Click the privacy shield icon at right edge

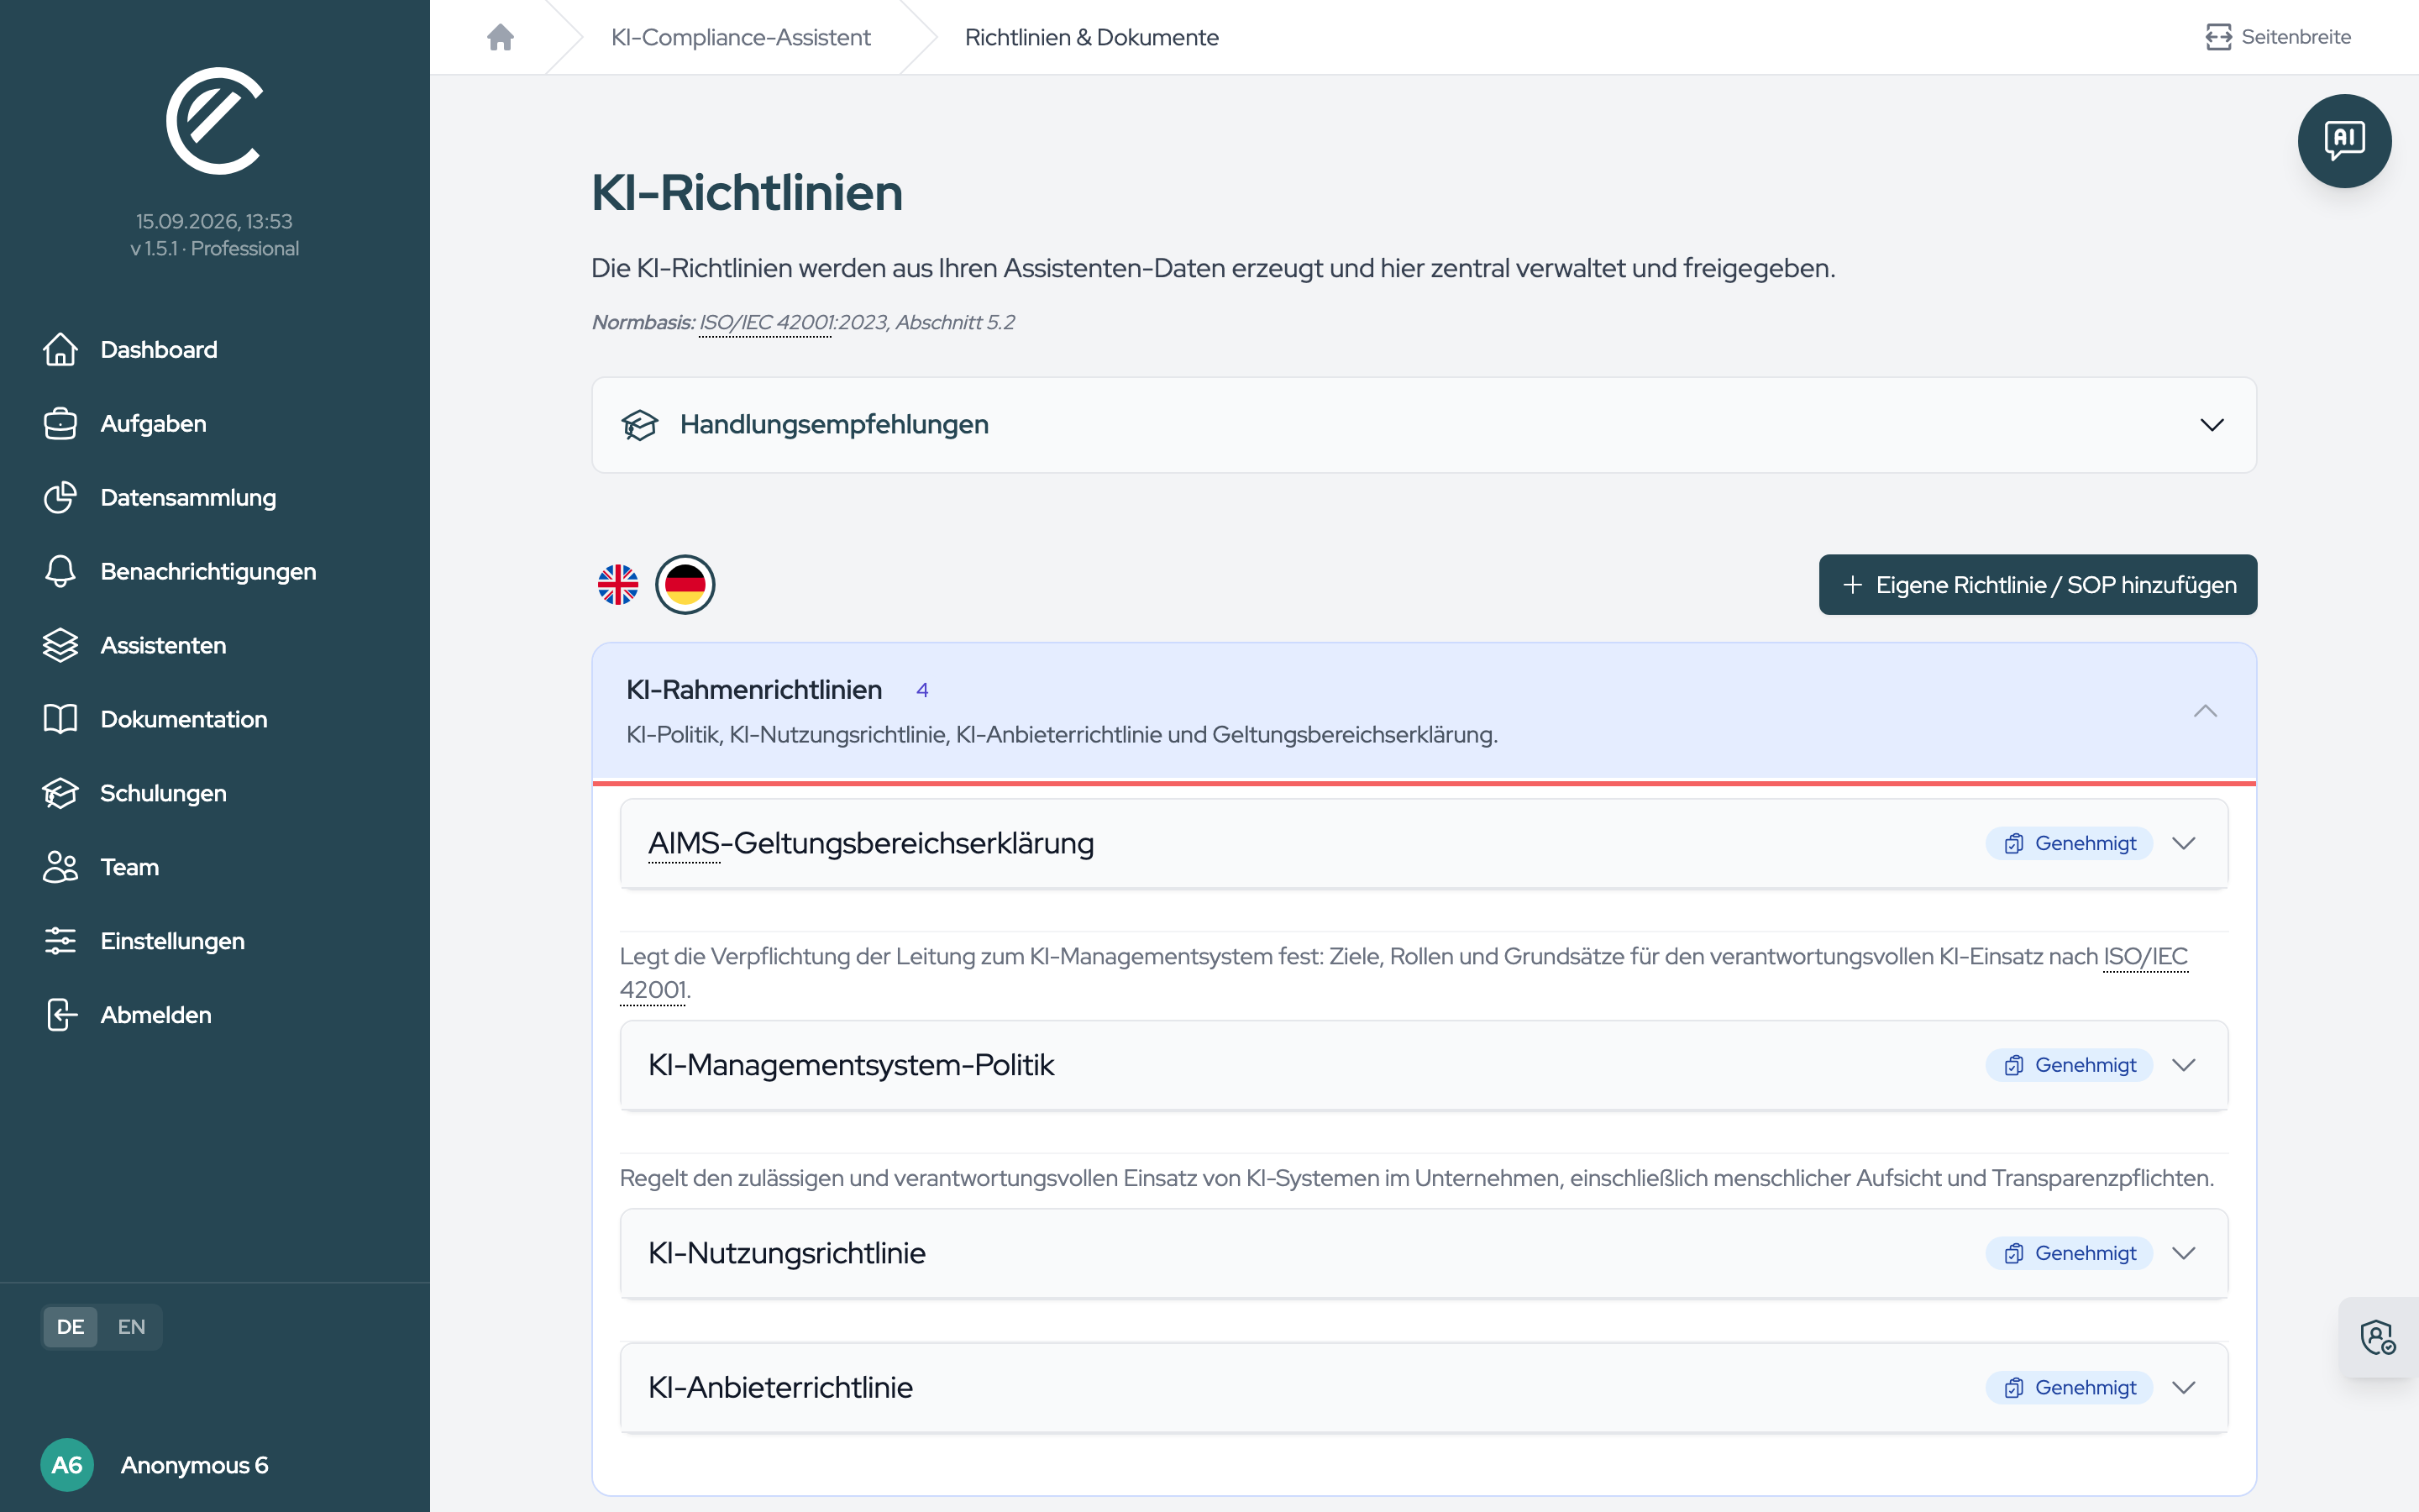[x=2378, y=1337]
